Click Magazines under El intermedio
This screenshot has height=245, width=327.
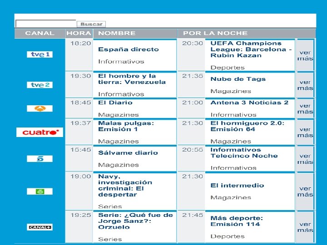(231, 197)
